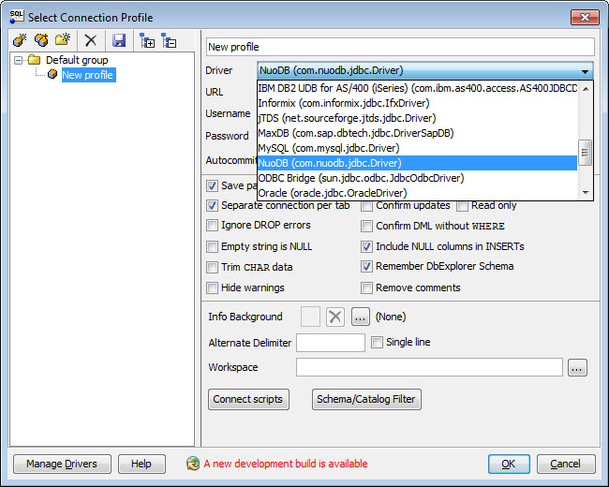The width and height of the screenshot is (609, 487).
Task: Click the Info Background color swatch
Action: click(x=310, y=317)
